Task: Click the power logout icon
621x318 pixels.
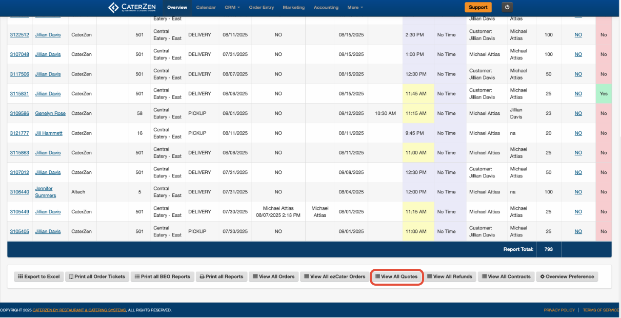Action: pyautogui.click(x=507, y=7)
